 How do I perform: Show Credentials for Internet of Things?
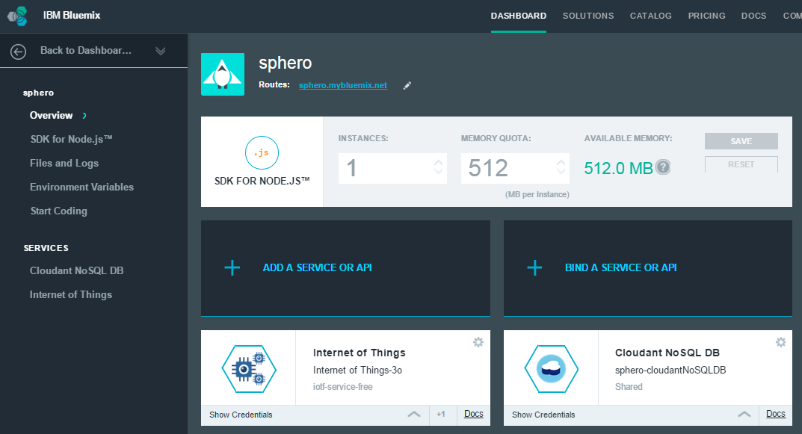click(x=241, y=415)
